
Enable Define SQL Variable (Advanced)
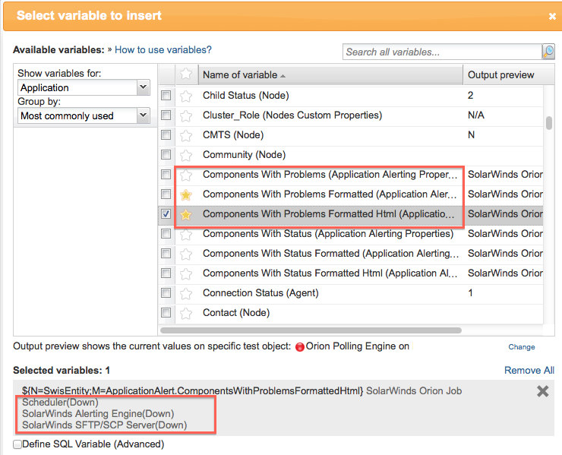click(17, 444)
